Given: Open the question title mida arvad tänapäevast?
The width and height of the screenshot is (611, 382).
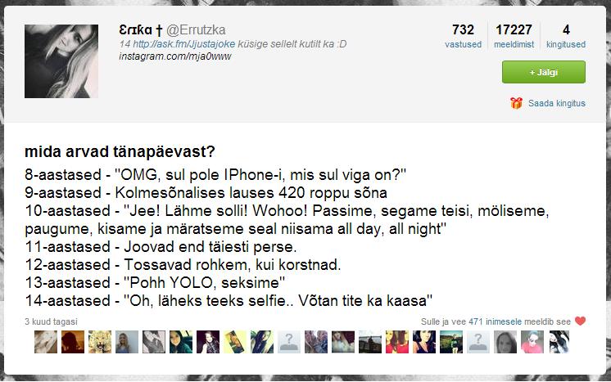Looking at the screenshot, I should tap(120, 151).
